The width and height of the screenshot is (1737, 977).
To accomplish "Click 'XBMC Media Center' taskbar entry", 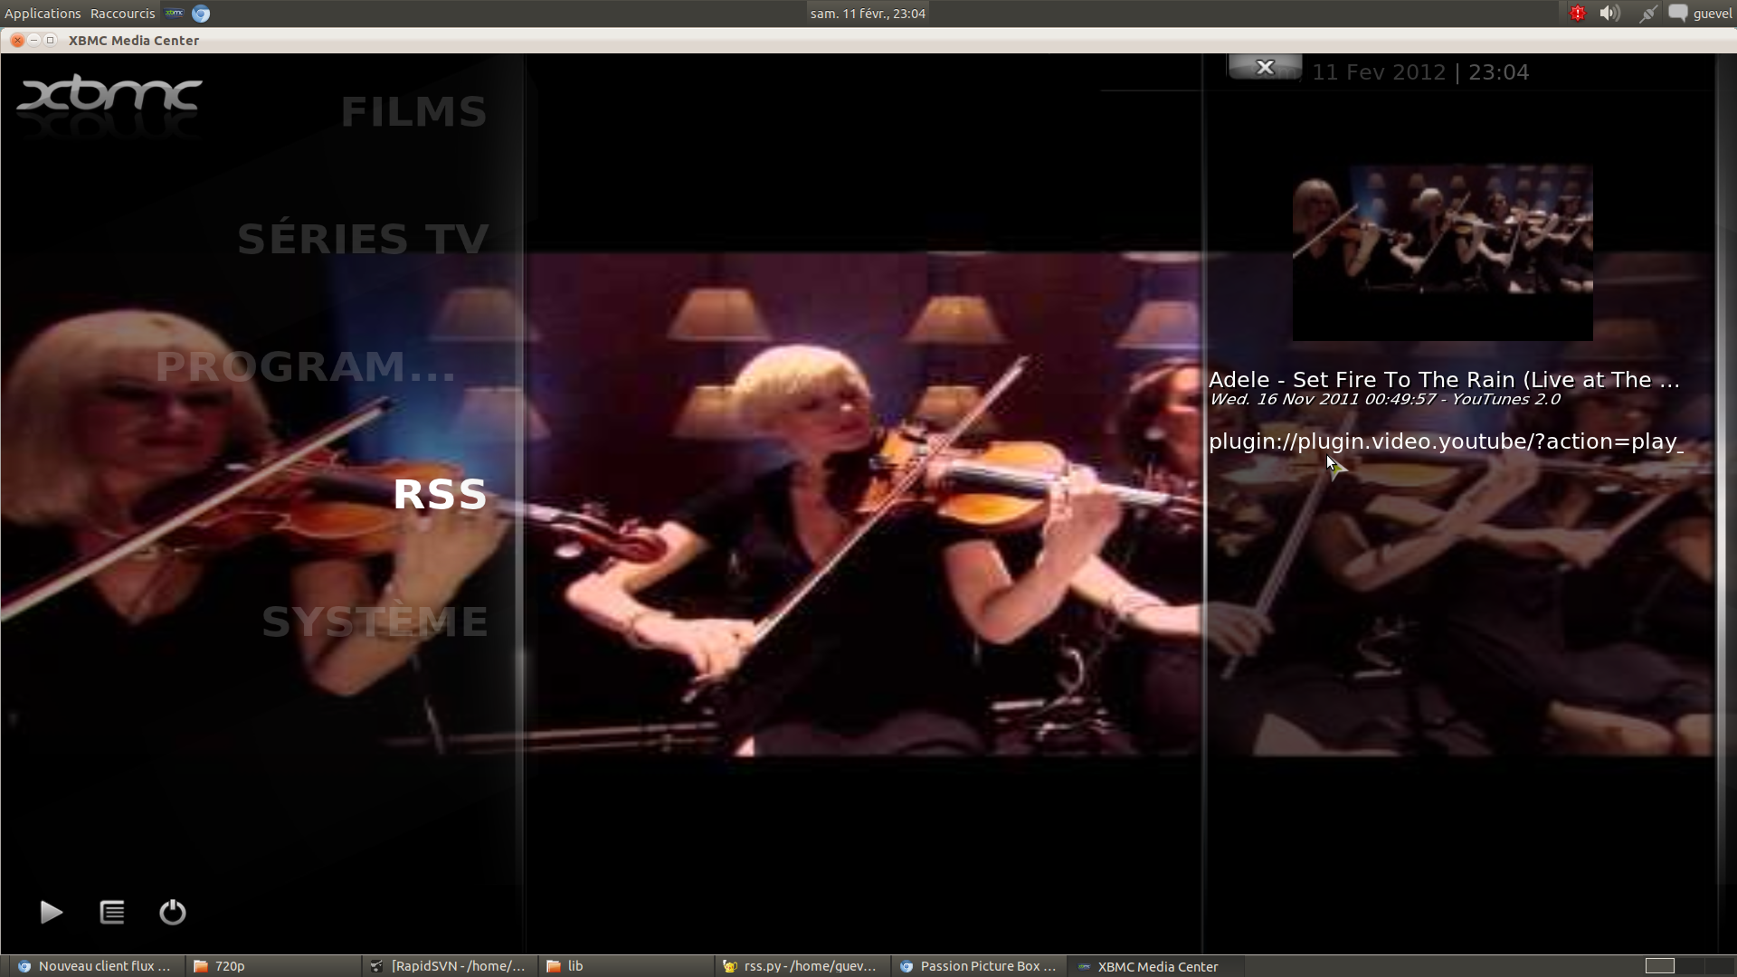I will point(1155,966).
